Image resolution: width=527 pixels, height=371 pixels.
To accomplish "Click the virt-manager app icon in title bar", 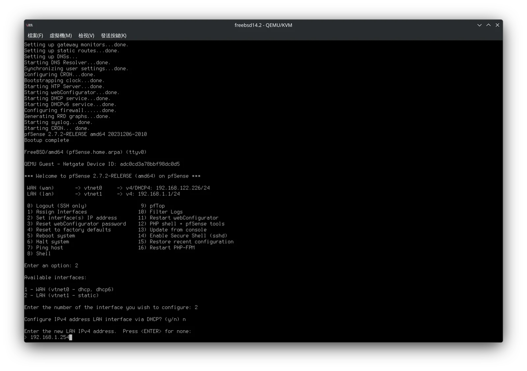I will 30,25.
